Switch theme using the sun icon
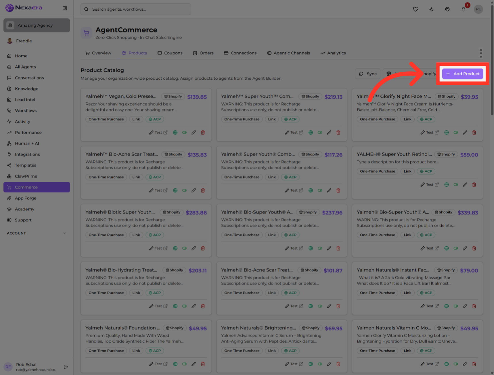This screenshot has width=494, height=375. click(x=431, y=9)
